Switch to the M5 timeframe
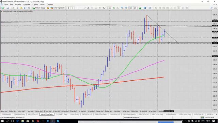The width and height of the screenshot is (218, 123). pyautogui.click(x=160, y=8)
